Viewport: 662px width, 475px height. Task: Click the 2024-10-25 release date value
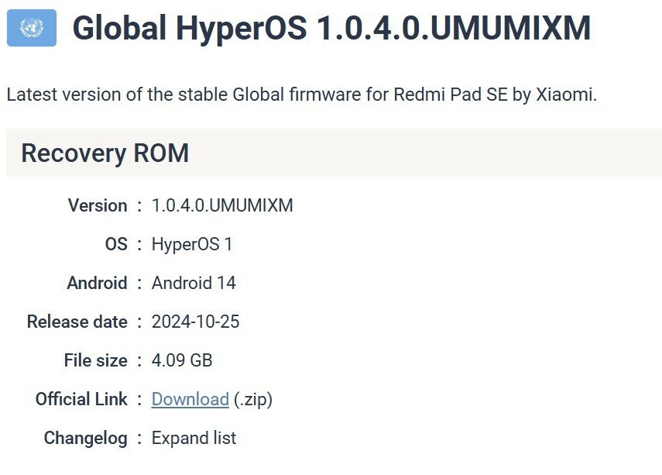point(195,322)
